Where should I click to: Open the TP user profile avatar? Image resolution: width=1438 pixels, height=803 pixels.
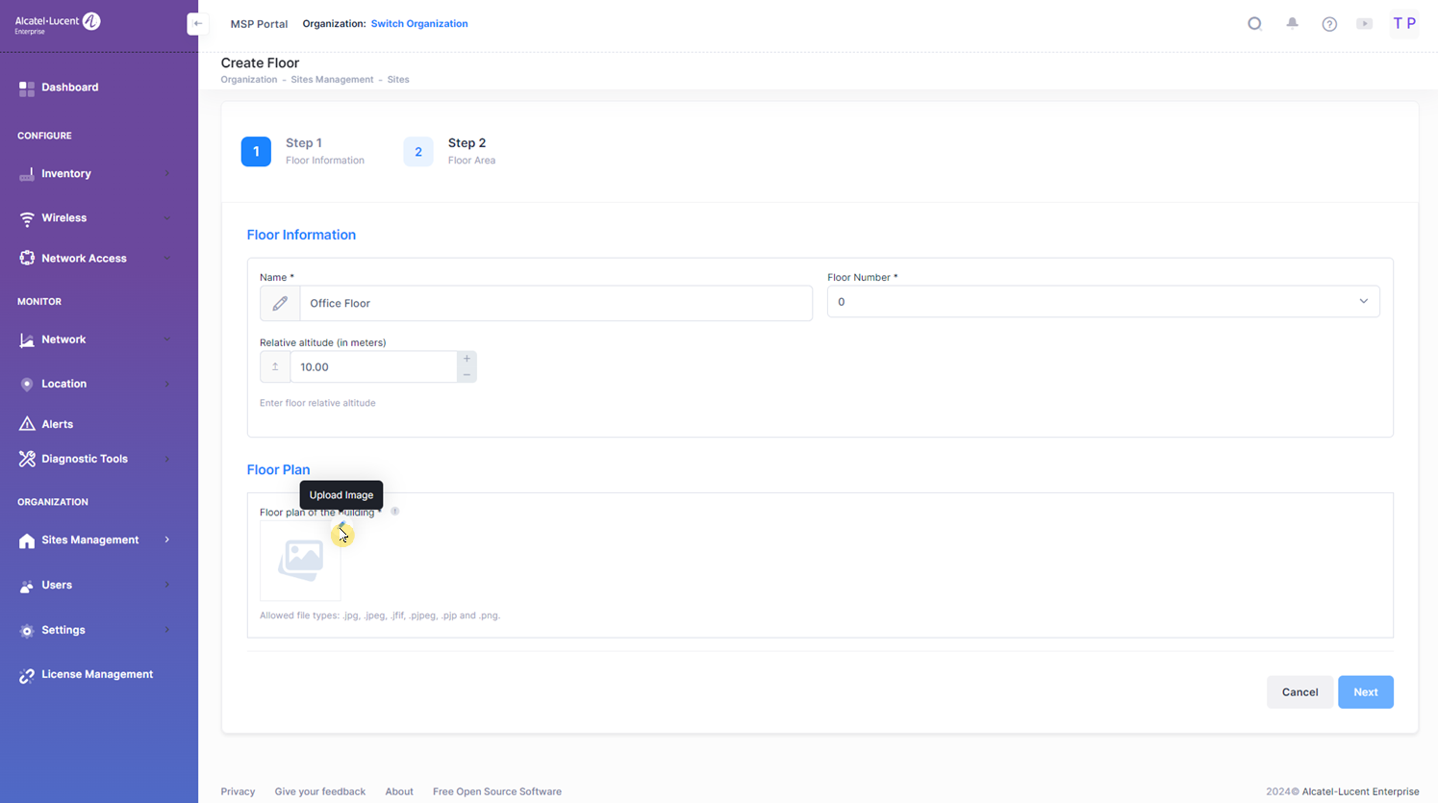tap(1403, 24)
